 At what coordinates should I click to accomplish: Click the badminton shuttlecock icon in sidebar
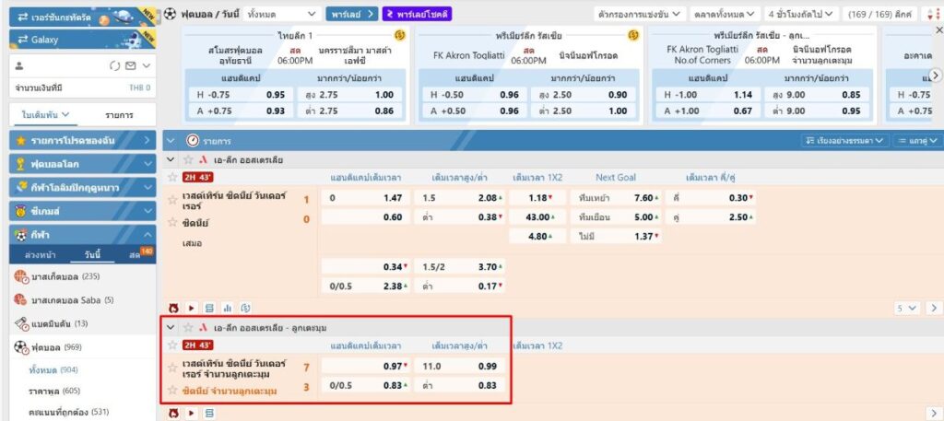[20, 323]
